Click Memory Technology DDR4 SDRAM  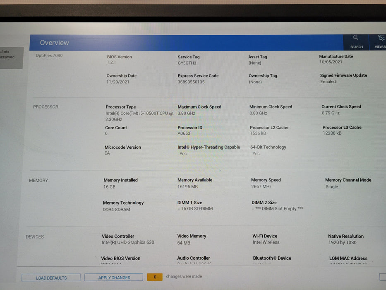coord(116,210)
